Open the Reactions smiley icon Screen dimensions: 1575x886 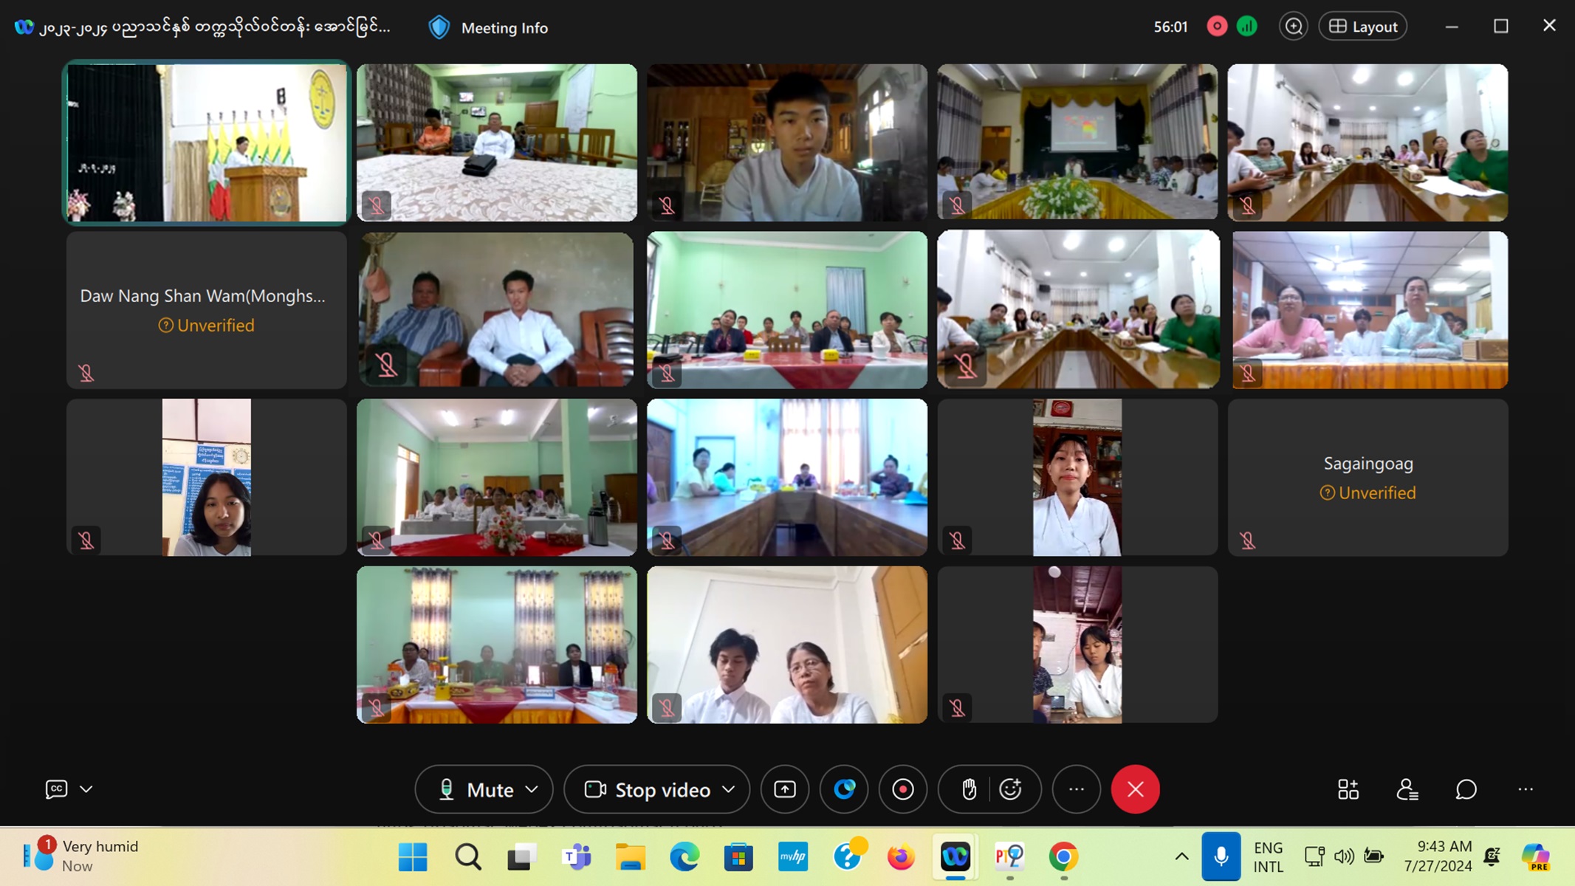[x=1010, y=789]
